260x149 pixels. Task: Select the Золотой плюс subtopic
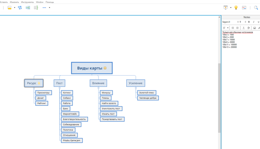click(147, 93)
